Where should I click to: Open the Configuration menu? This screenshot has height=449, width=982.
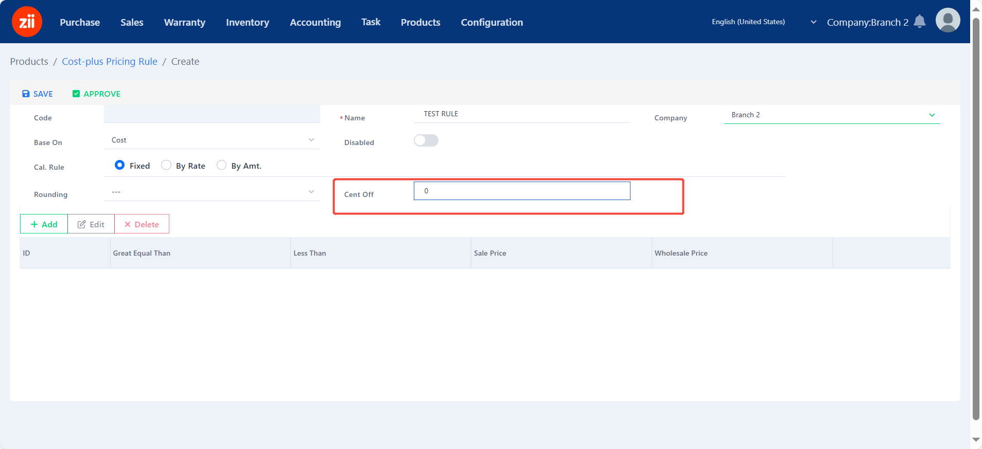[492, 22]
